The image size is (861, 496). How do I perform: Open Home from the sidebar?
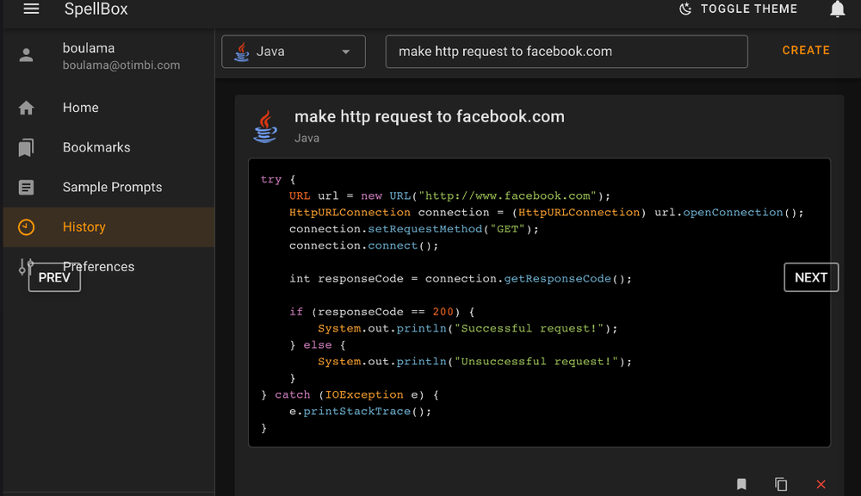108,108
